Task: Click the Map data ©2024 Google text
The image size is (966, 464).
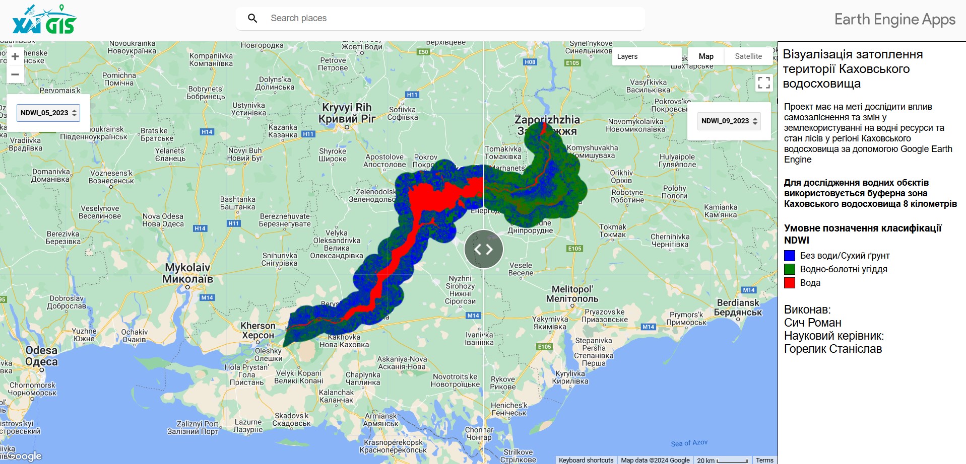Action: [x=655, y=460]
